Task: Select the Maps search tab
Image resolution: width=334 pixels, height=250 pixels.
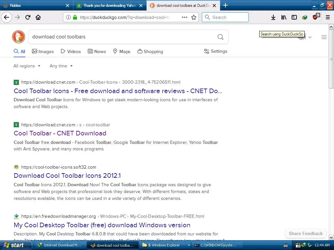Action: (x=122, y=51)
